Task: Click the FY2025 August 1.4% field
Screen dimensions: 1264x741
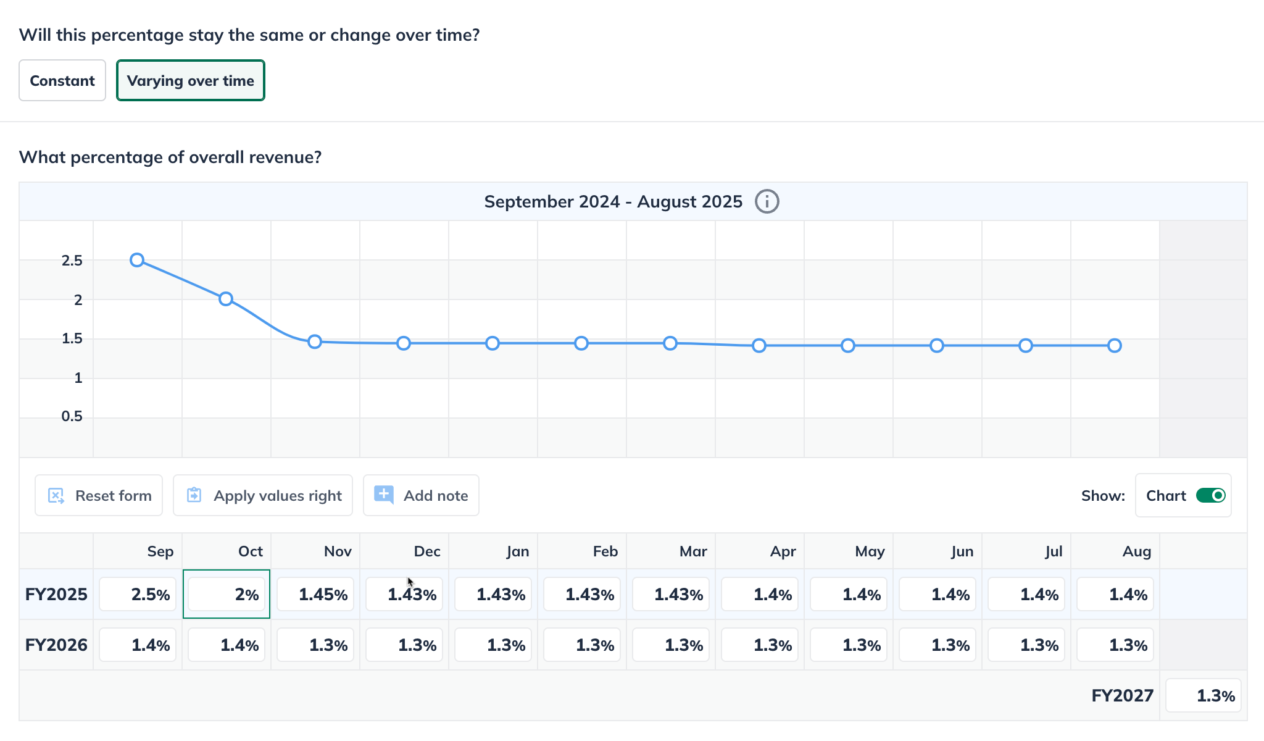Action: (x=1115, y=594)
